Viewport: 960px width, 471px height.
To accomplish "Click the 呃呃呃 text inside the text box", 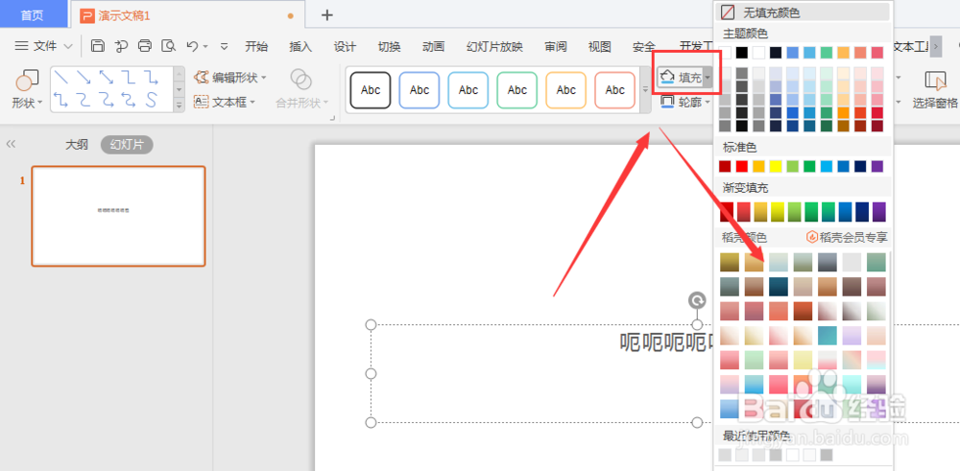I will pos(666,342).
